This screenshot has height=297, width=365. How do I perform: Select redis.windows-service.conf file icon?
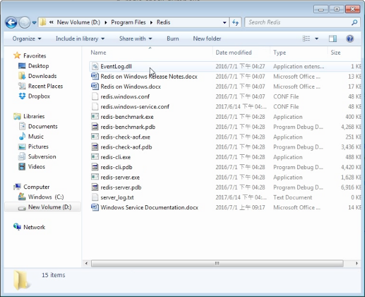tap(95, 107)
